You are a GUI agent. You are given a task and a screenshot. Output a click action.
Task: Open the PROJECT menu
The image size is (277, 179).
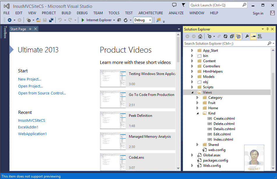pyautogui.click(x=49, y=13)
